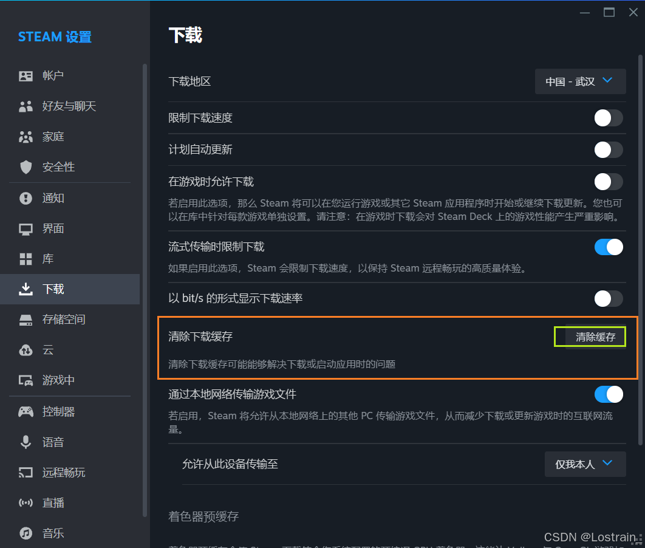The height and width of the screenshot is (548, 645).
Task: Switch to the 家庭 section
Action: click(x=70, y=137)
